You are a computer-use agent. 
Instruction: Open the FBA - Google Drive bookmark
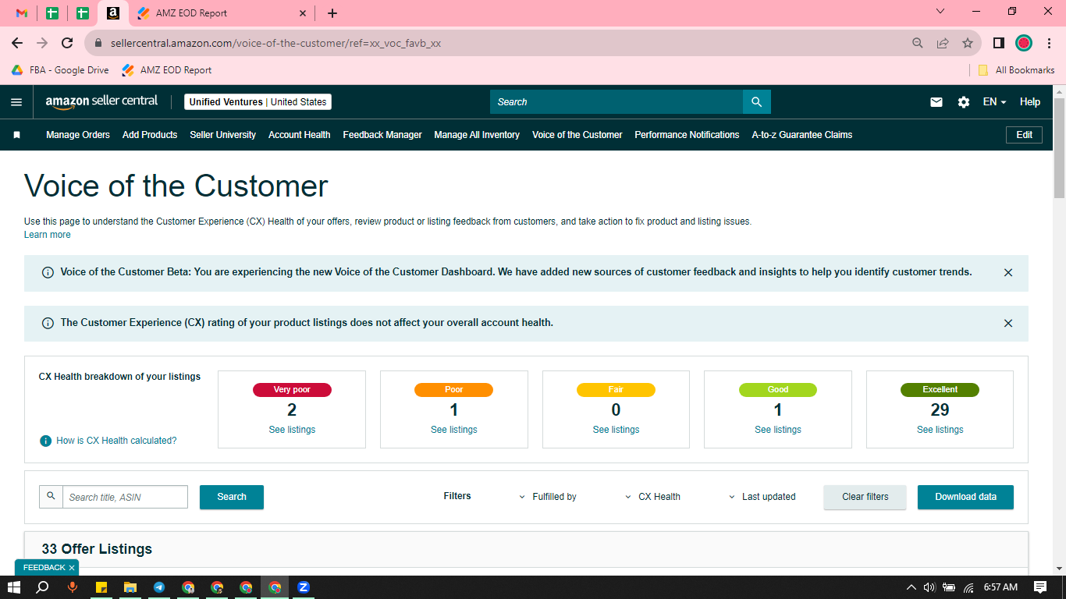(x=60, y=70)
